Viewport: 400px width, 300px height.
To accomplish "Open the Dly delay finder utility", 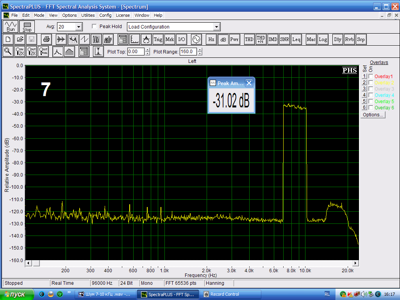I will click(337, 39).
